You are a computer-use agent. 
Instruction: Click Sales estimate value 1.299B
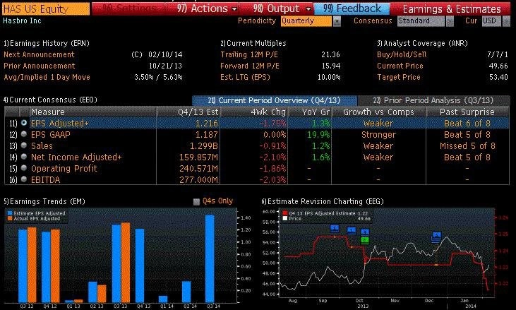(204, 145)
